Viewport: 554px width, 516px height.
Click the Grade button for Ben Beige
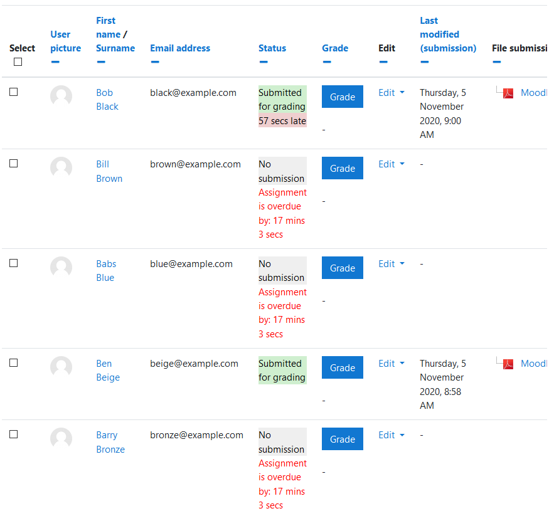(x=343, y=367)
